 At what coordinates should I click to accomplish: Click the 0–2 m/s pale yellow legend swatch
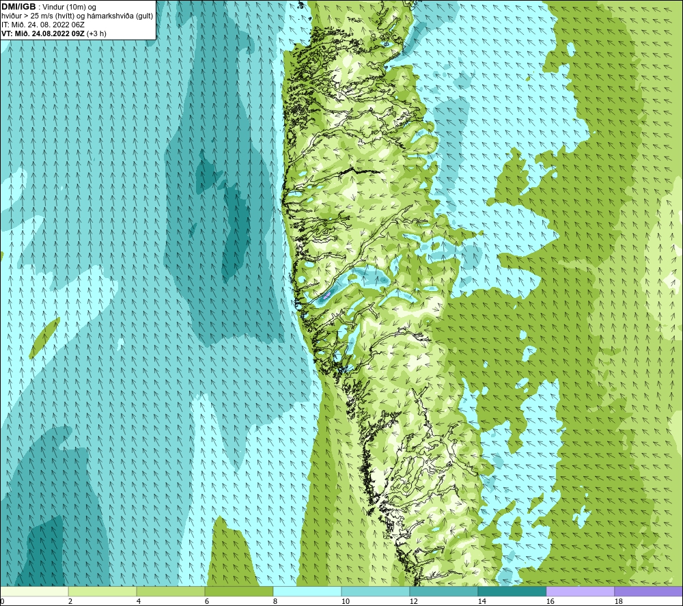pos(34,591)
